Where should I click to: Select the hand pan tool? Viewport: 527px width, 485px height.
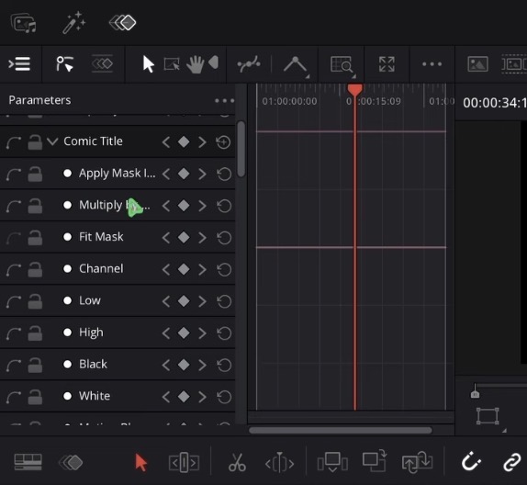pos(195,64)
